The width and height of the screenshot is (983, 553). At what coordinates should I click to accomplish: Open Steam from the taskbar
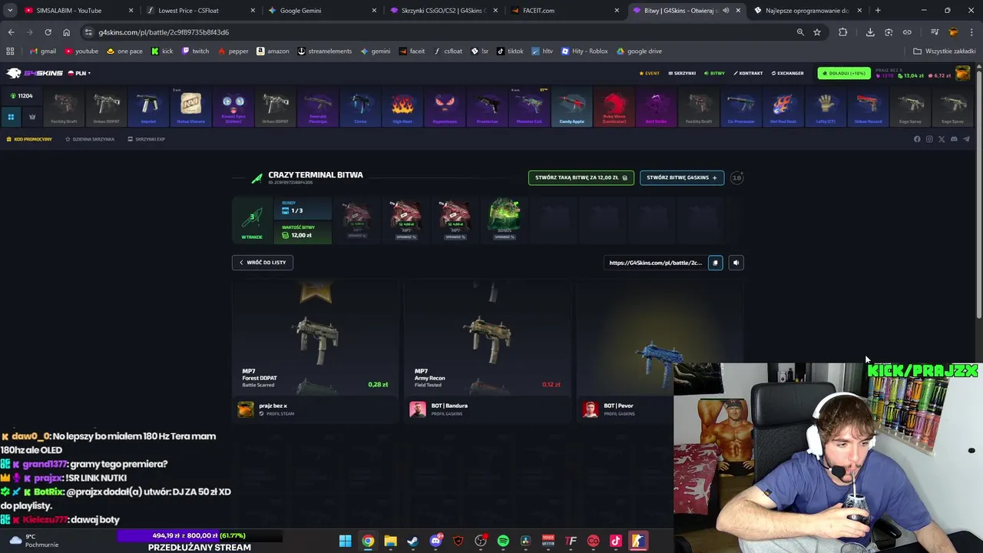pyautogui.click(x=413, y=541)
